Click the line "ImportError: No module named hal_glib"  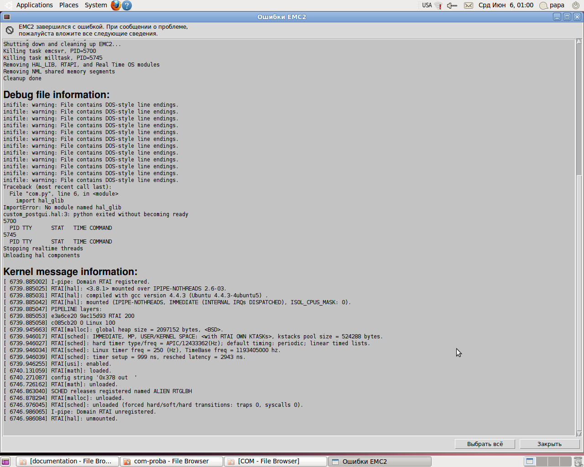click(x=63, y=208)
